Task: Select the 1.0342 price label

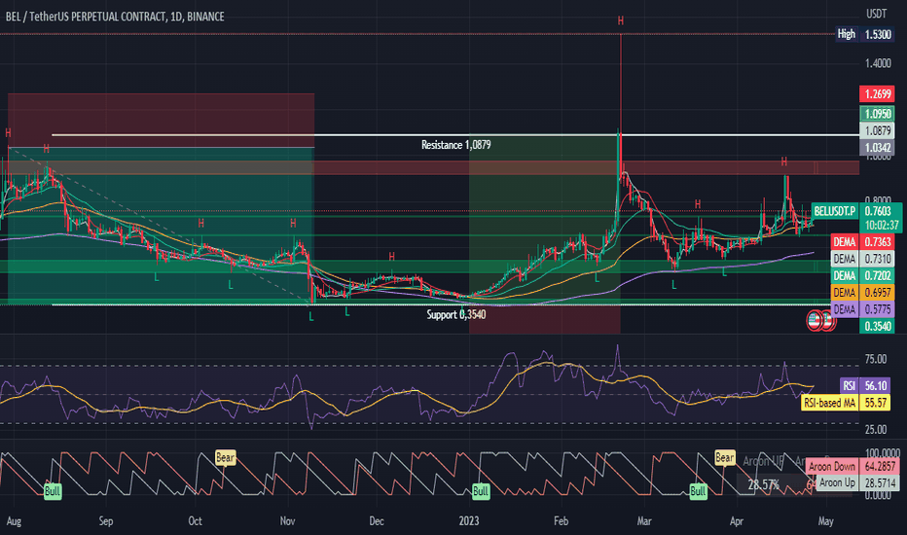Action: (877, 148)
